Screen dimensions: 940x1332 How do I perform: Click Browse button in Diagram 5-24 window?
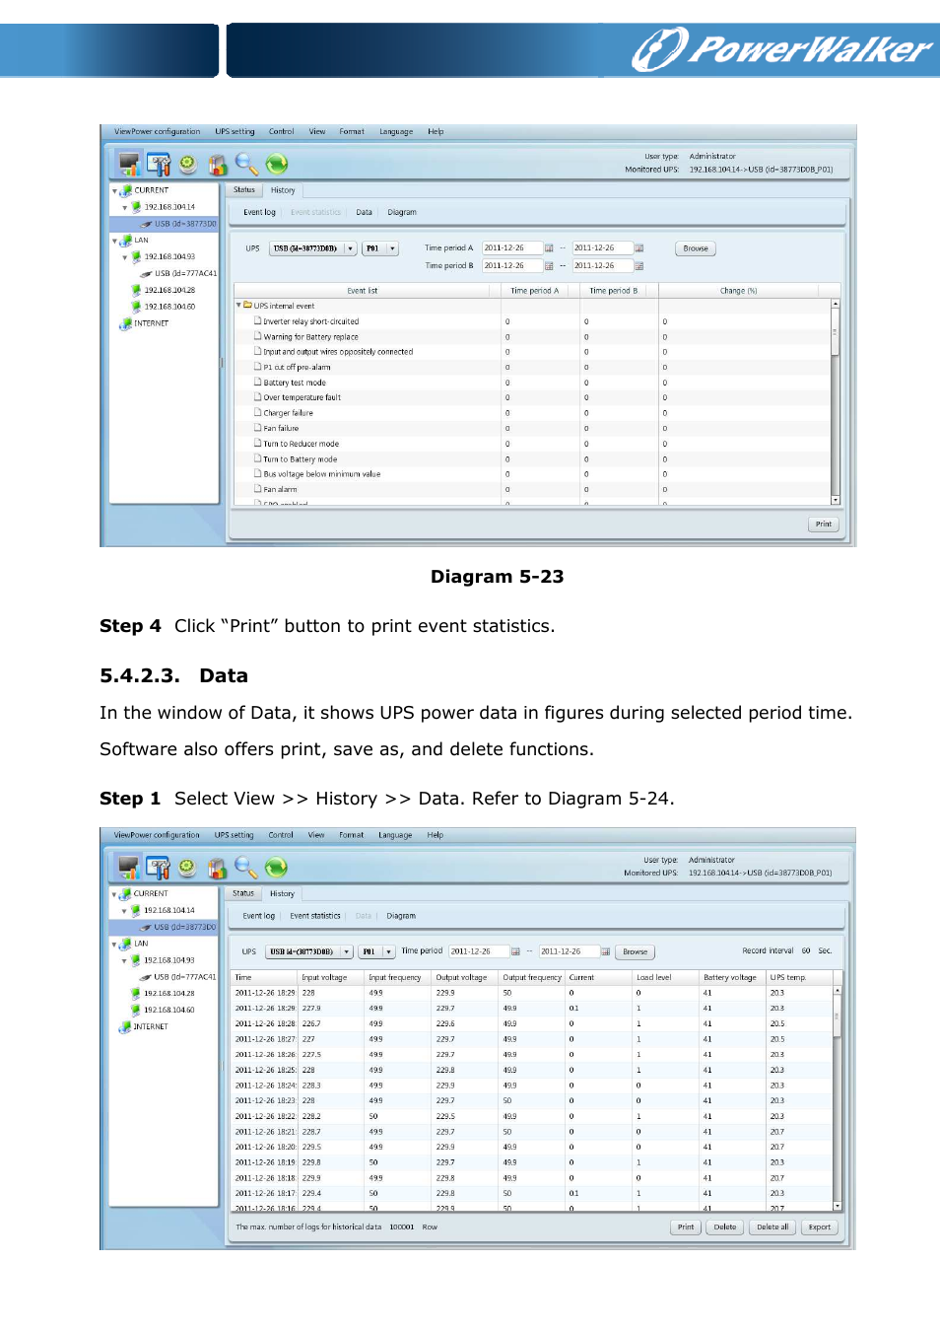point(636,951)
